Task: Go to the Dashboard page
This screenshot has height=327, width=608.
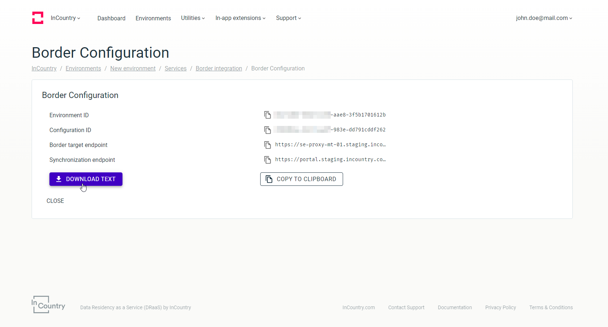Action: 111,18
